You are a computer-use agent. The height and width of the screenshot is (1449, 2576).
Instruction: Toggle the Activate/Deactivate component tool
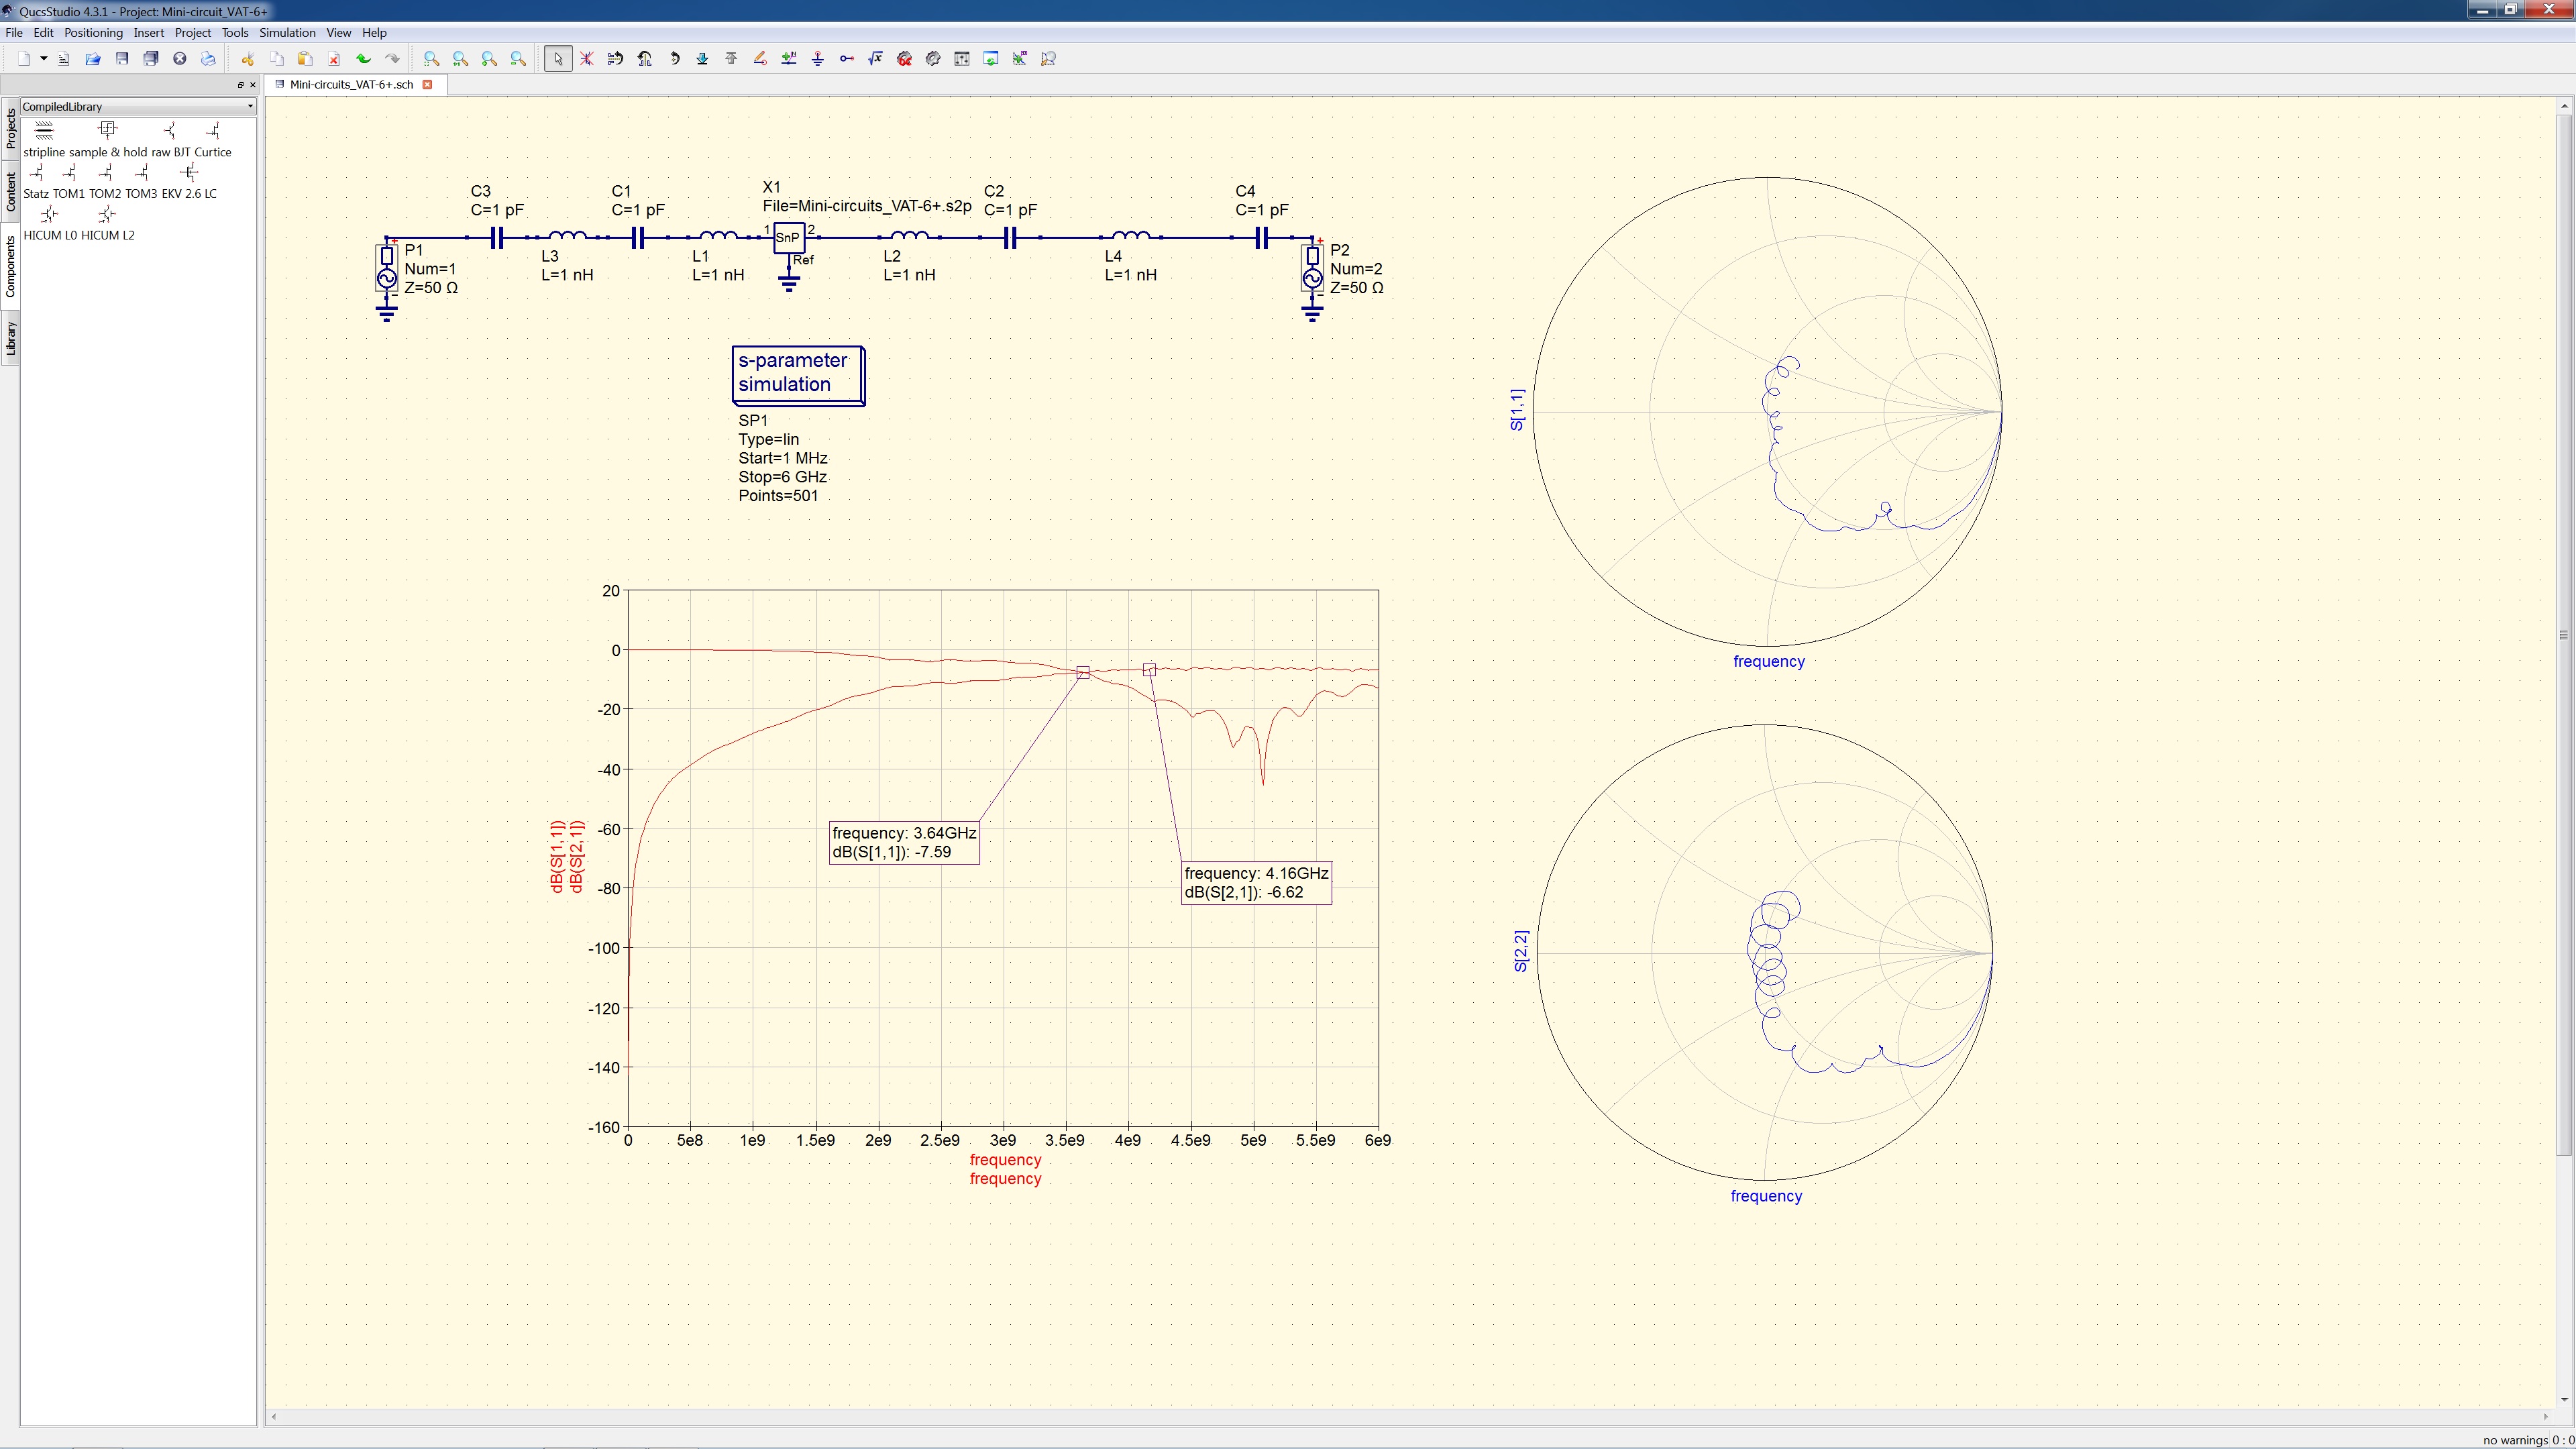(x=587, y=59)
